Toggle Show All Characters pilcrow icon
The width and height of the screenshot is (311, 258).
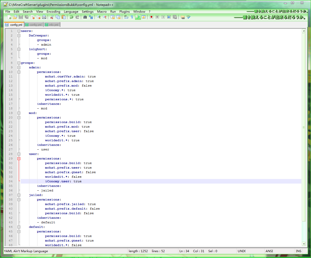tap(132, 17)
